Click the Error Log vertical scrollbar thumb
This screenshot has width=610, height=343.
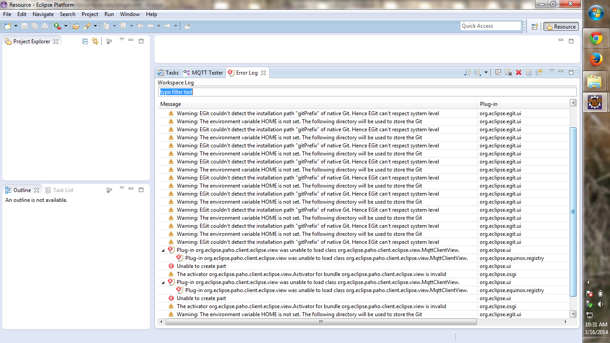[573, 211]
